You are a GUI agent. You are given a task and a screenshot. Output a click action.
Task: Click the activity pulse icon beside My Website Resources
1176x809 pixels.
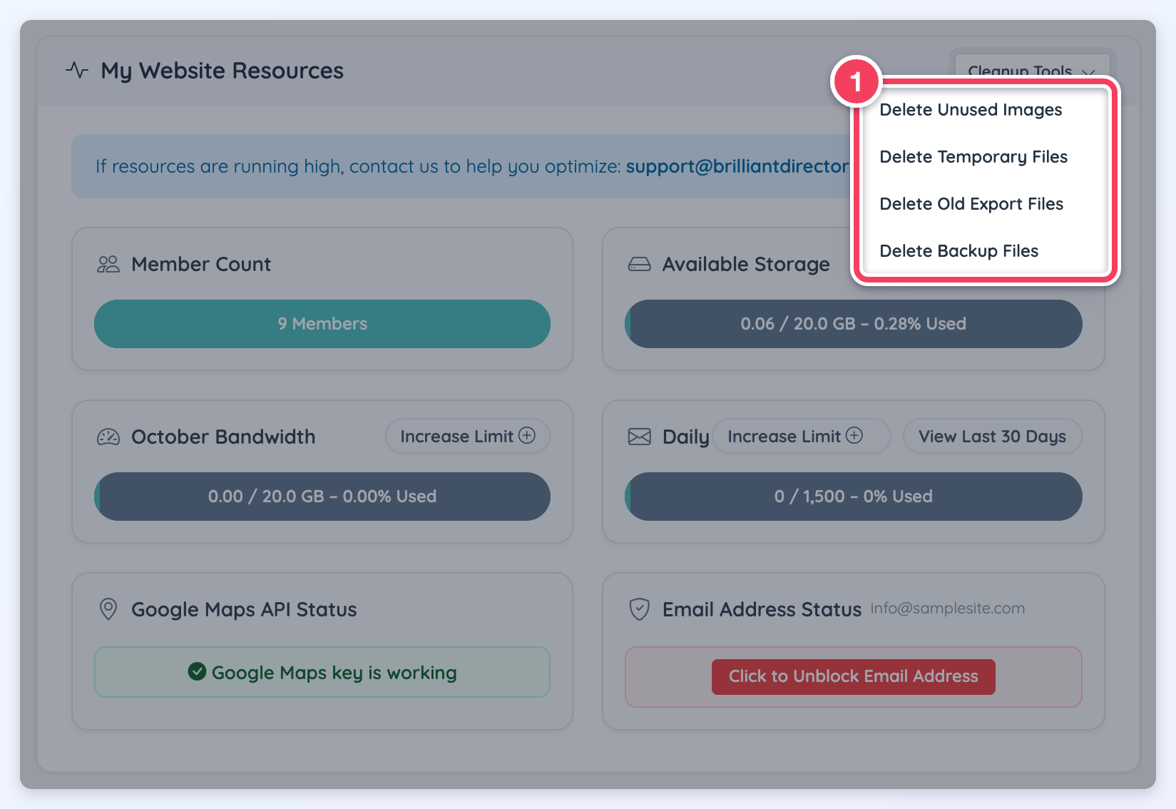point(77,71)
